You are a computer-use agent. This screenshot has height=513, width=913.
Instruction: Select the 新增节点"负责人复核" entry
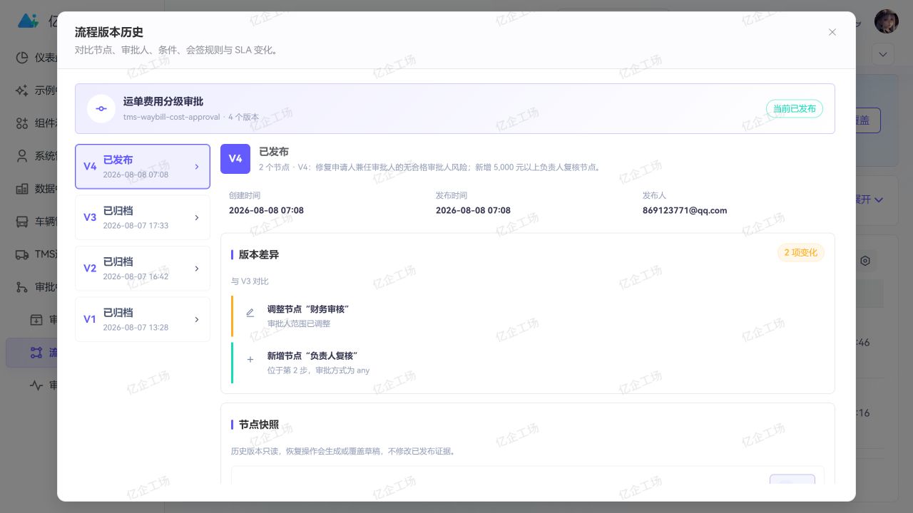point(528,363)
